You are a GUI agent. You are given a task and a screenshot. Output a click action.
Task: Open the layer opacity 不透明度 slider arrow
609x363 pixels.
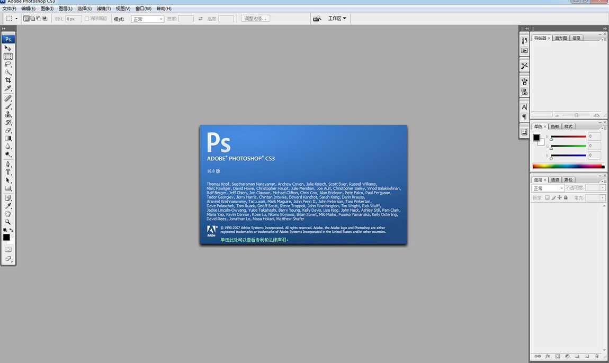click(x=603, y=188)
